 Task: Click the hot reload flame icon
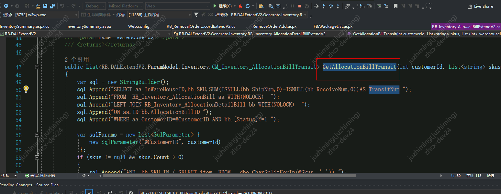[x=240, y=6]
